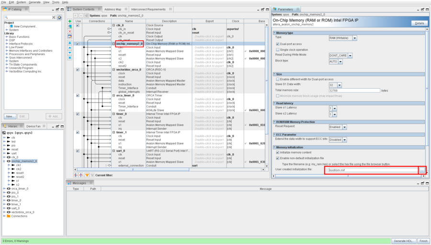Toggle Enable non-default initialization file
This screenshot has width=431, height=245.
(278, 158)
